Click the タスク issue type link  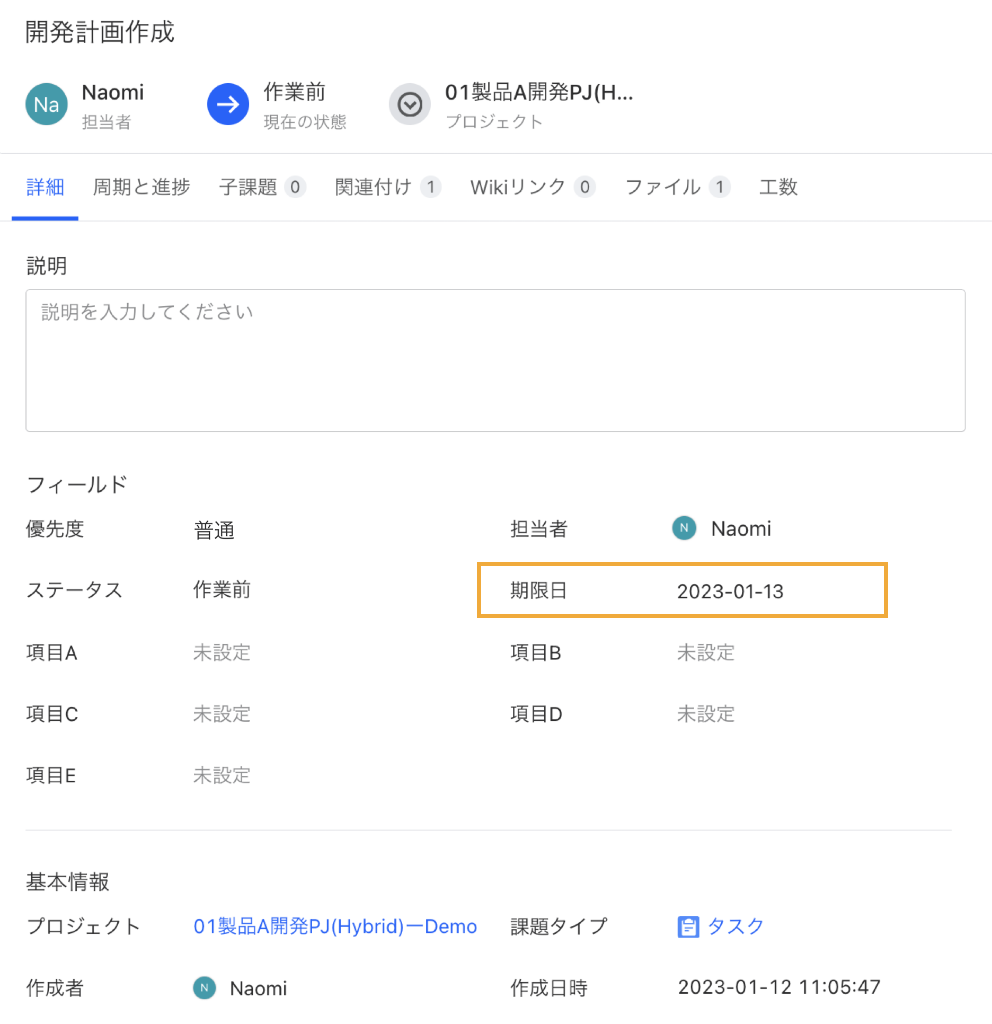[x=736, y=926]
